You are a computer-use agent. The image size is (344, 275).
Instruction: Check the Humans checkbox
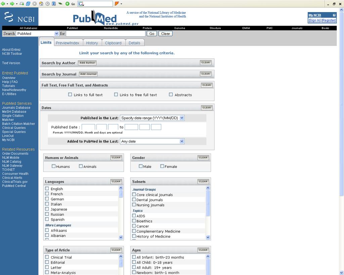[x=53, y=166]
